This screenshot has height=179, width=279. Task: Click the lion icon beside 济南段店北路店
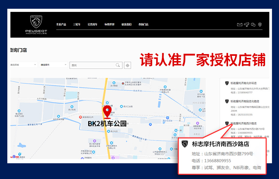[227, 101]
